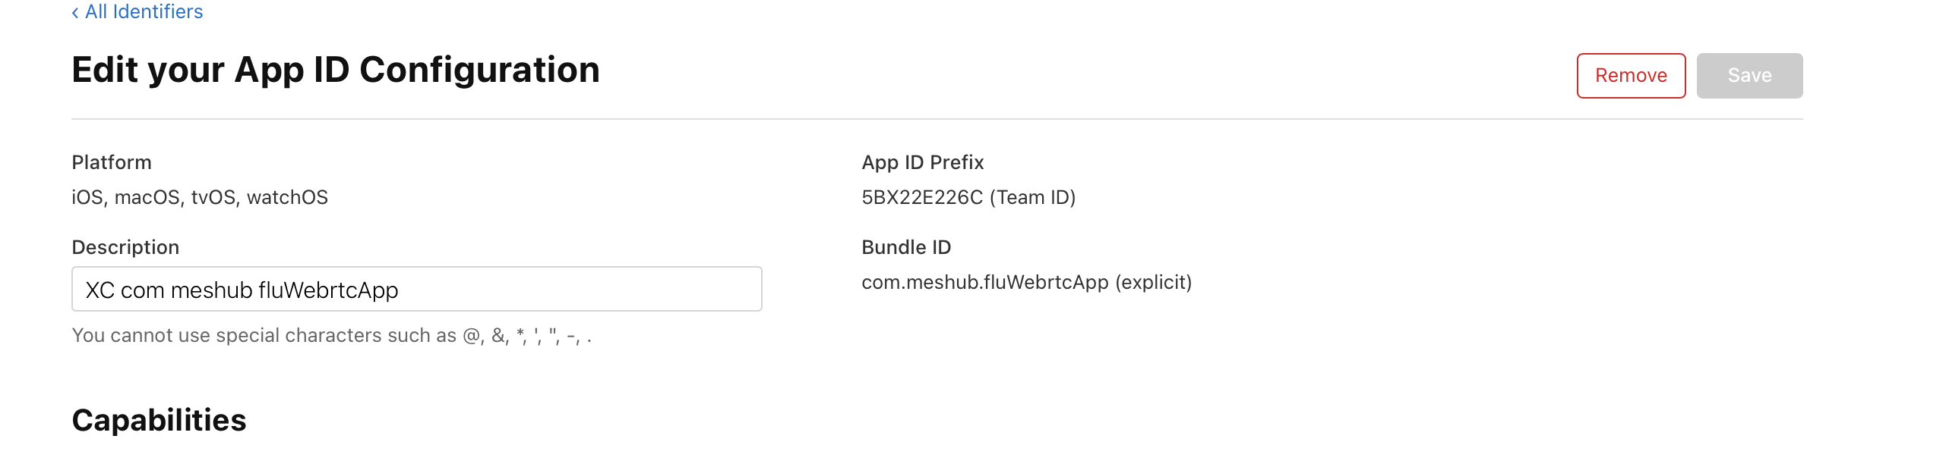
Task: Click the back chevron beside All Identifiers
Action: click(x=75, y=13)
